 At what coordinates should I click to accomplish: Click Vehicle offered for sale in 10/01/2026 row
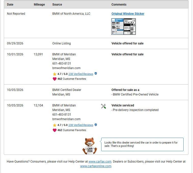[127, 54]
